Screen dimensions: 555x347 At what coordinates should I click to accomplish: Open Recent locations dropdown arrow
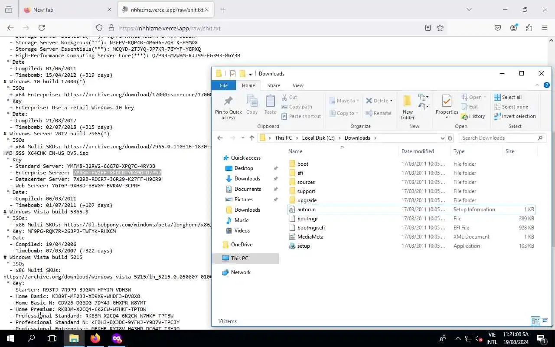point(242,138)
